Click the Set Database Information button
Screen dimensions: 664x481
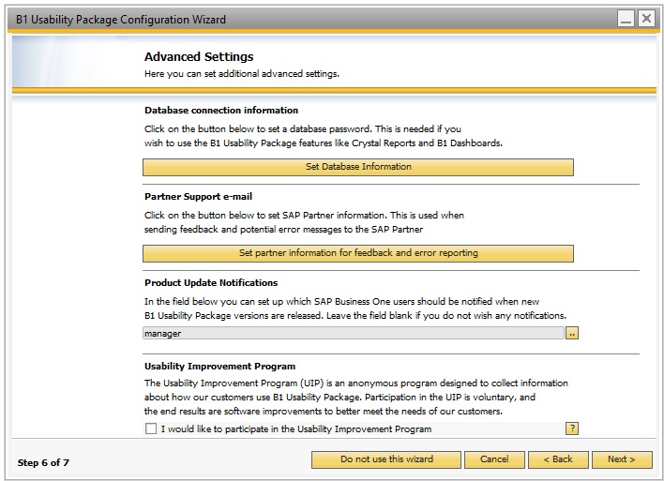358,167
